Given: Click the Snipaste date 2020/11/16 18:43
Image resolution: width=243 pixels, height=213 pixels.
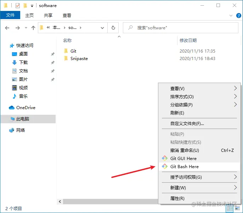Looking at the screenshot, I should point(197,58).
